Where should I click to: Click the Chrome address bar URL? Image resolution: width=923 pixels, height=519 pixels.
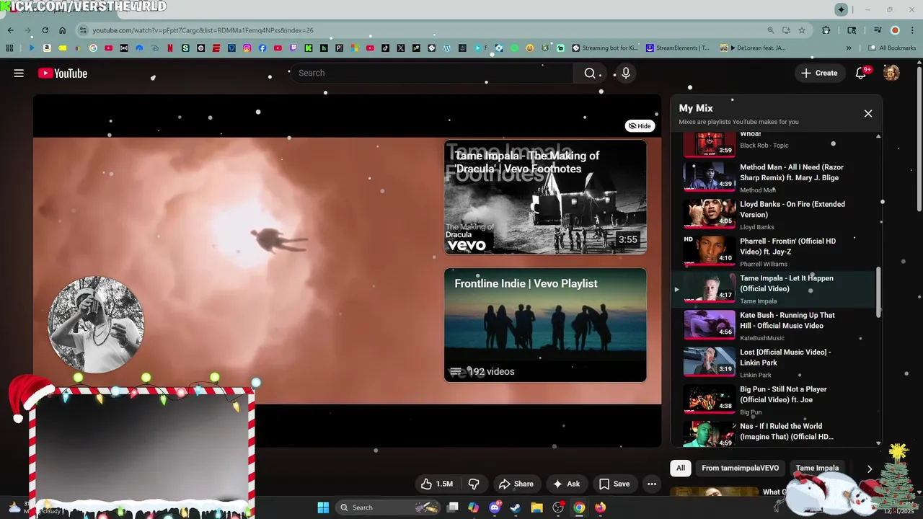[203, 30]
